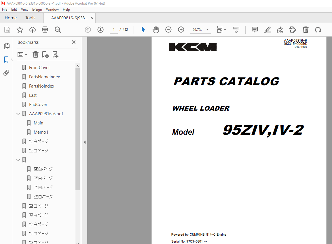Add a sticky note comment
The image size is (332, 244).
tap(255, 30)
